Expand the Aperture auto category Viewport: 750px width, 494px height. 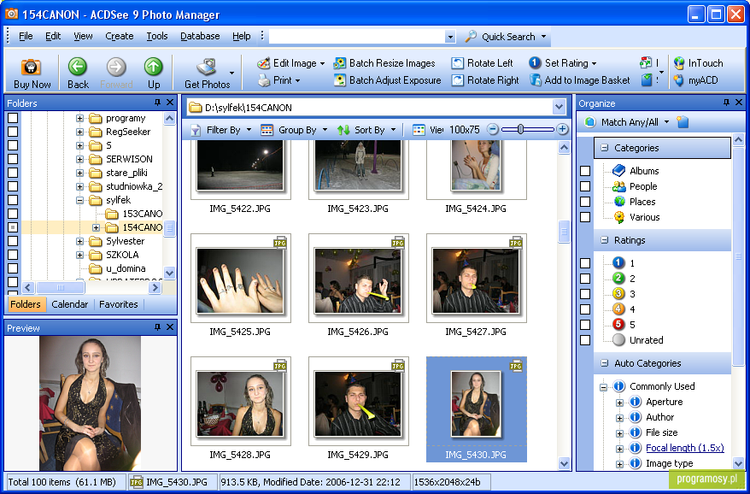(620, 402)
